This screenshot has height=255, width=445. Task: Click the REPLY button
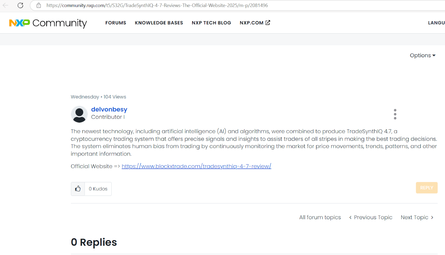[x=426, y=187]
